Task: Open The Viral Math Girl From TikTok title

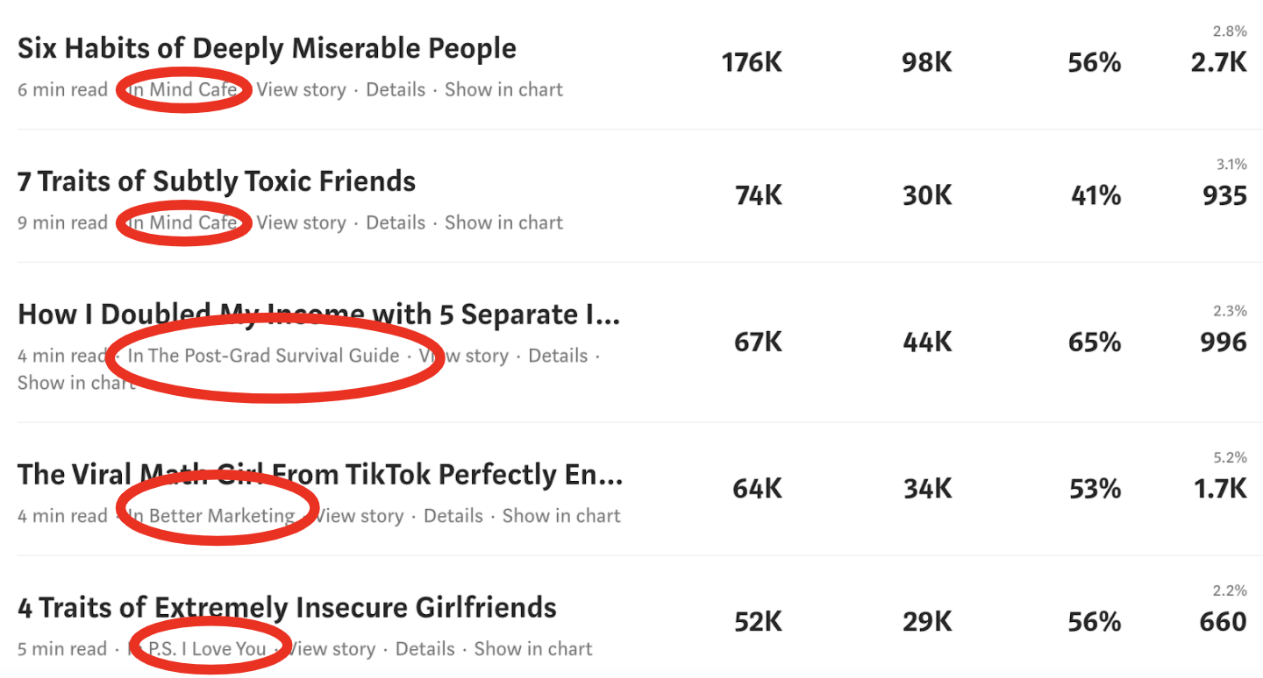Action: click(320, 476)
